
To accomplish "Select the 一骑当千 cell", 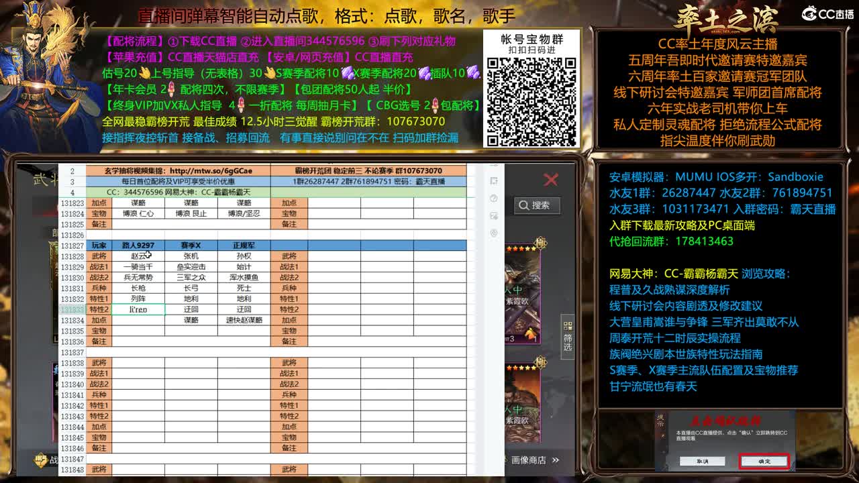I will click(138, 267).
